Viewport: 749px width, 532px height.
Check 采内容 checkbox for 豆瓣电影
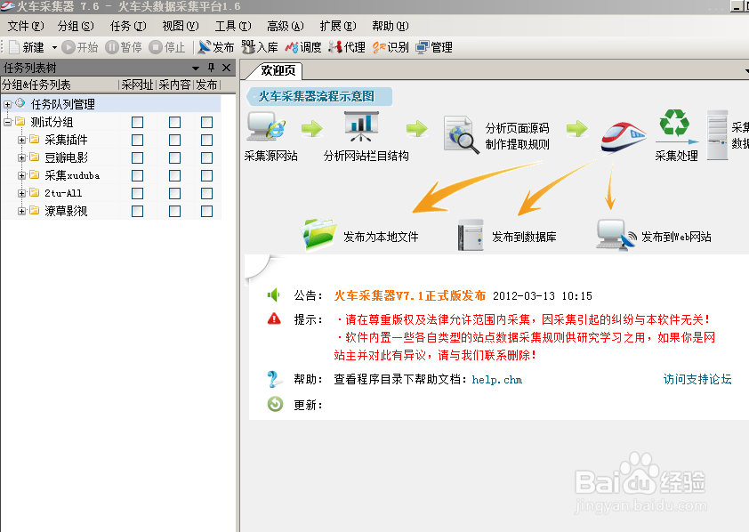click(175, 157)
